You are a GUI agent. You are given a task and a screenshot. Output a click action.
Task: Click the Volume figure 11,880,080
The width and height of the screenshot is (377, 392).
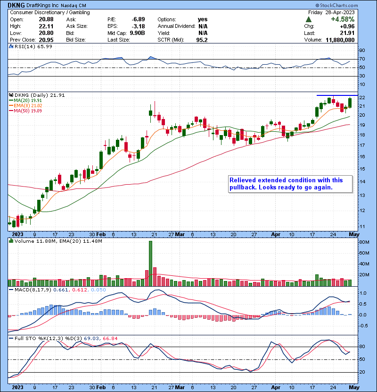tap(340, 40)
